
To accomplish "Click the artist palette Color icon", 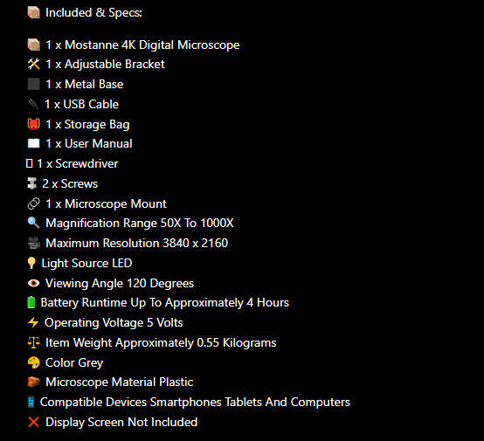I will (x=34, y=362).
